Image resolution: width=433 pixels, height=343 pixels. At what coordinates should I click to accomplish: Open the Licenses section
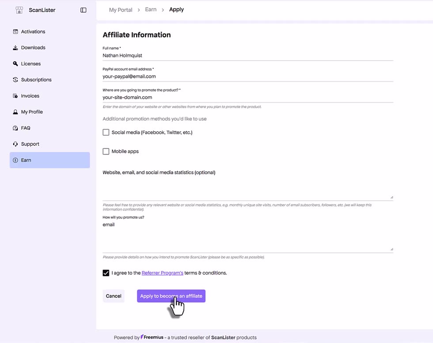(49, 64)
